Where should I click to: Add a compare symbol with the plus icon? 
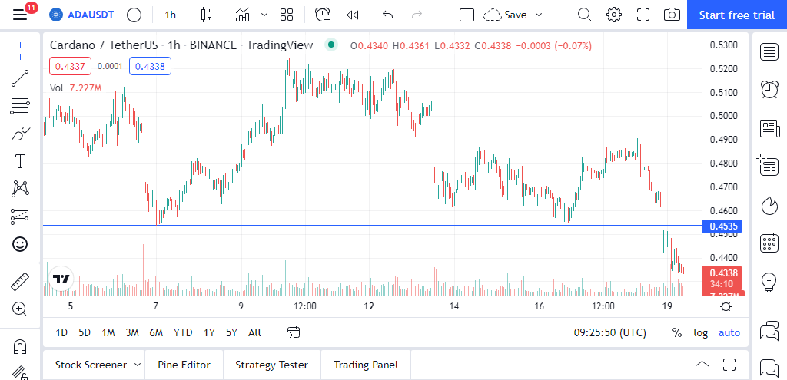tap(134, 15)
